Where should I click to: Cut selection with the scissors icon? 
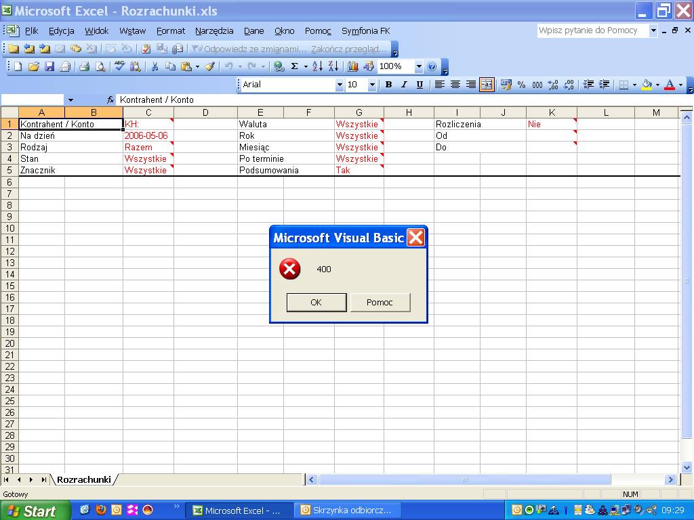coord(155,67)
